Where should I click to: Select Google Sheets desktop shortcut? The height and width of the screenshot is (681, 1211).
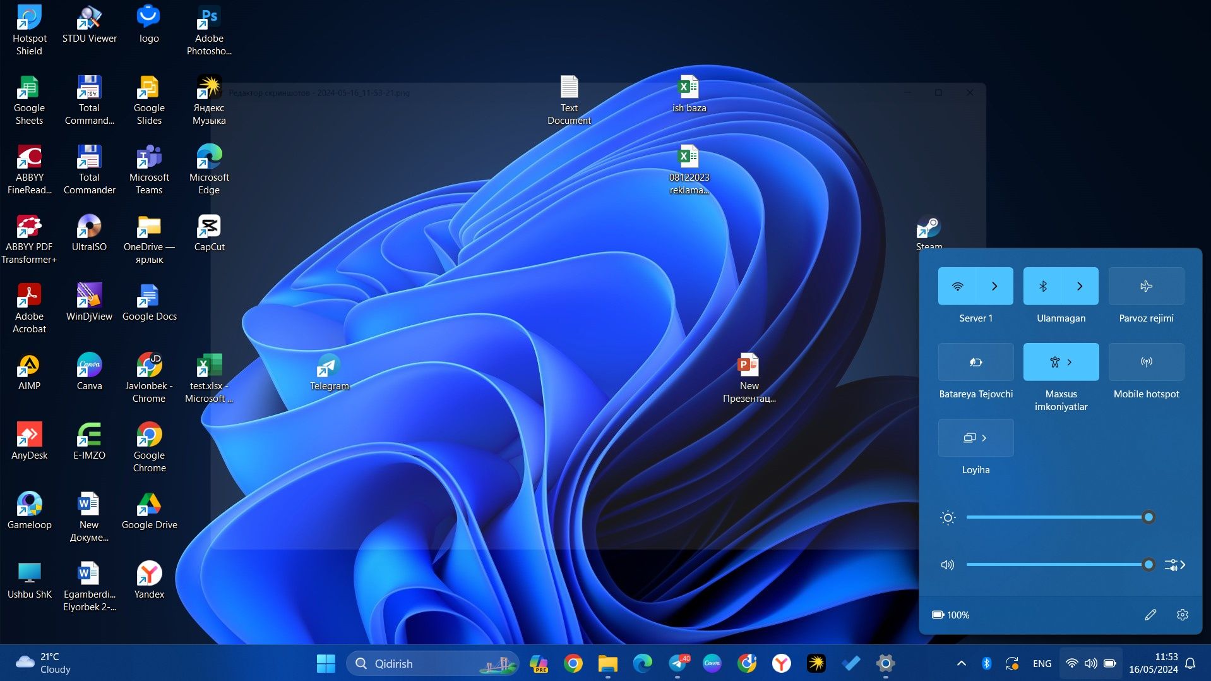pos(29,100)
